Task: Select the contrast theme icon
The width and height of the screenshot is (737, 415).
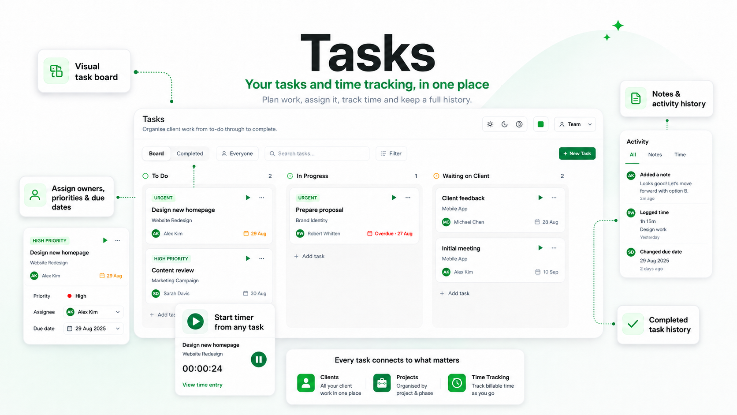Action: (519, 124)
